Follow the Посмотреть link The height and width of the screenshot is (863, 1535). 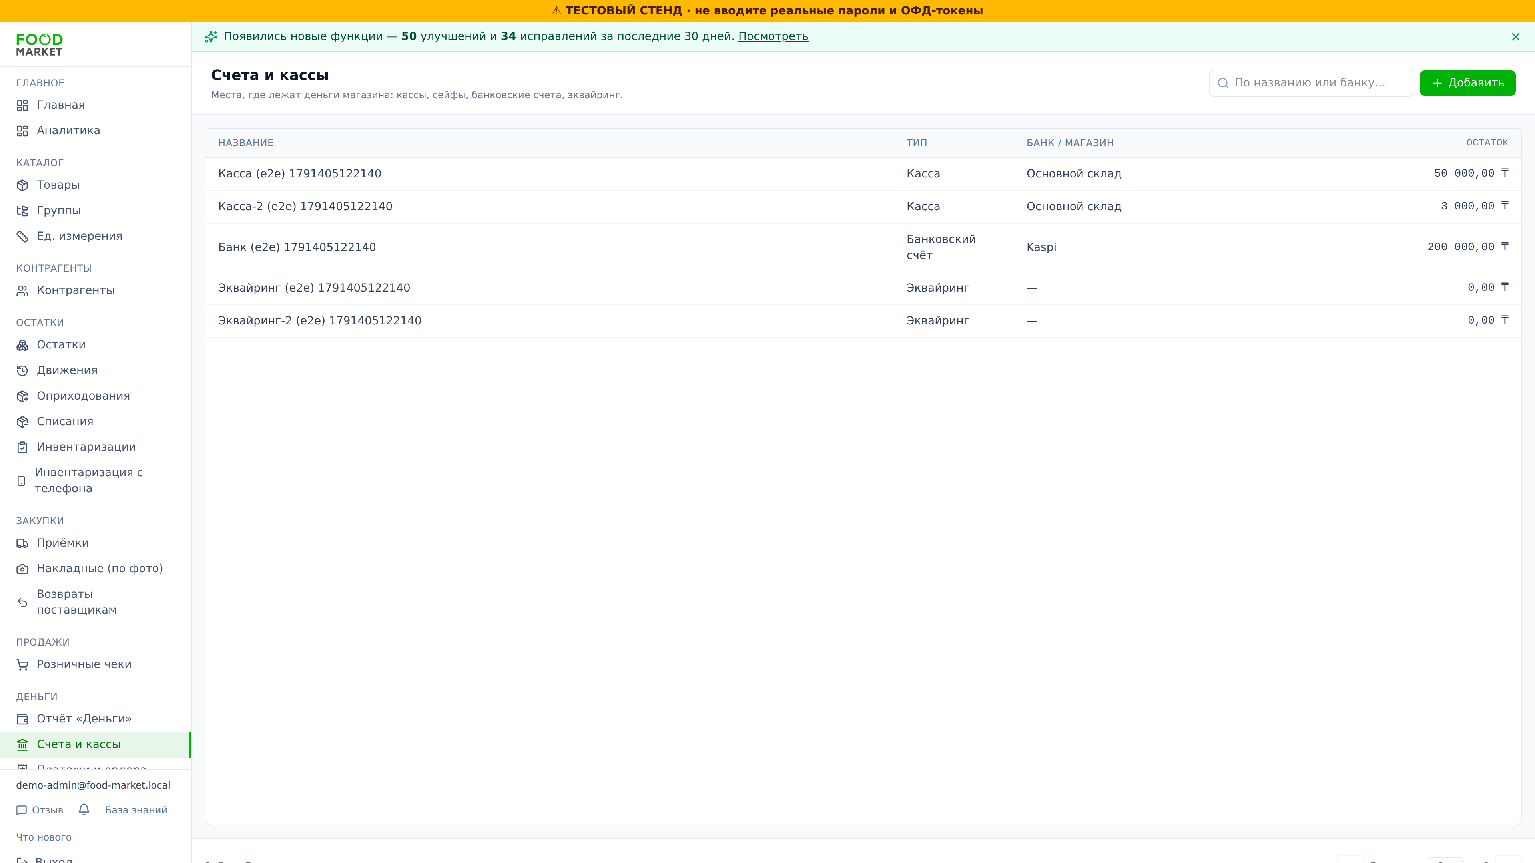coord(773,36)
